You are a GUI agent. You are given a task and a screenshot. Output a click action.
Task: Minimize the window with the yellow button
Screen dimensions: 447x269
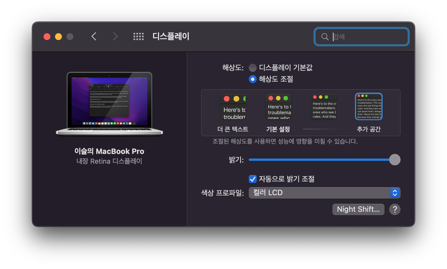pyautogui.click(x=58, y=37)
